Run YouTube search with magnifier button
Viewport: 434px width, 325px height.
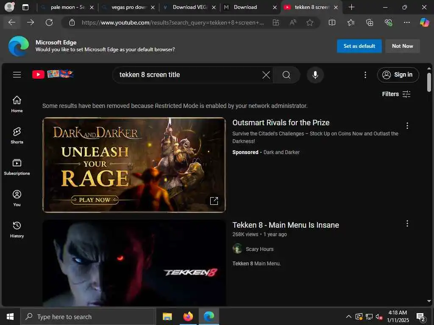point(287,74)
